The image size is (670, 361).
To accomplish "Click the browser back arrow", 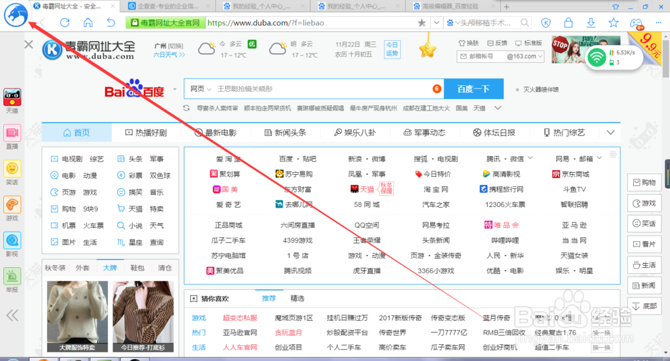I will 42,23.
